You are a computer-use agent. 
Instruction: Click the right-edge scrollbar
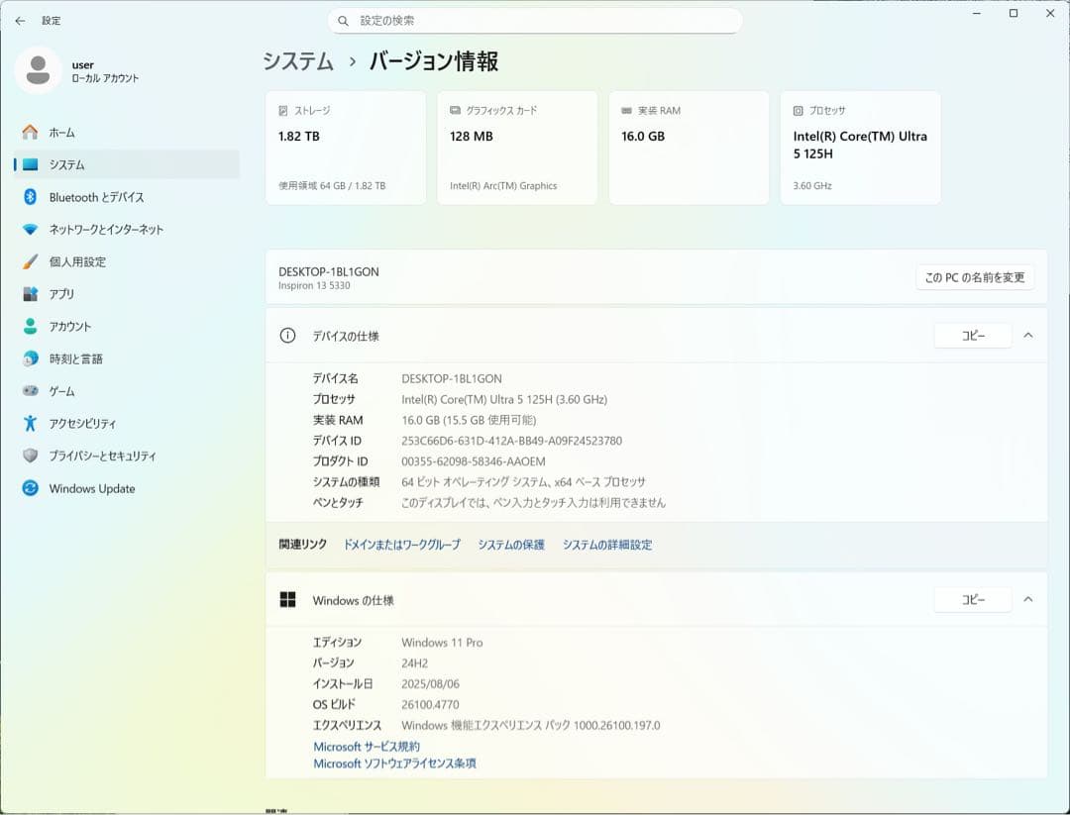coord(1065,297)
